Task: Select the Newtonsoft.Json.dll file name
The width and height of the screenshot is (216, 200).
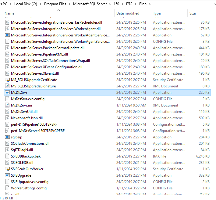Action: [27, 118]
